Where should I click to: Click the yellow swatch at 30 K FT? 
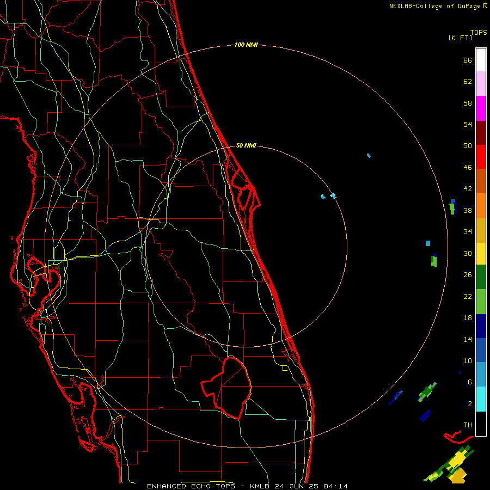click(x=481, y=254)
